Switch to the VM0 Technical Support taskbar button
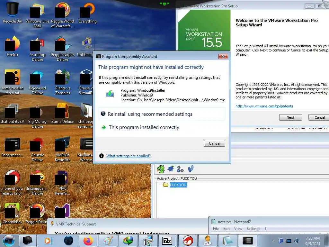Image resolution: width=329 pixels, height=247 pixels. point(207,241)
